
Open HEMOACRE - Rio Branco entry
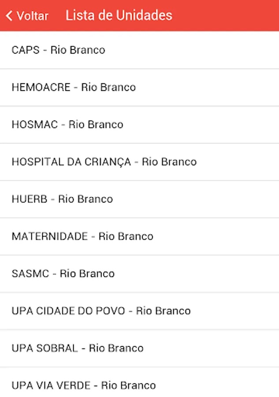74,87
